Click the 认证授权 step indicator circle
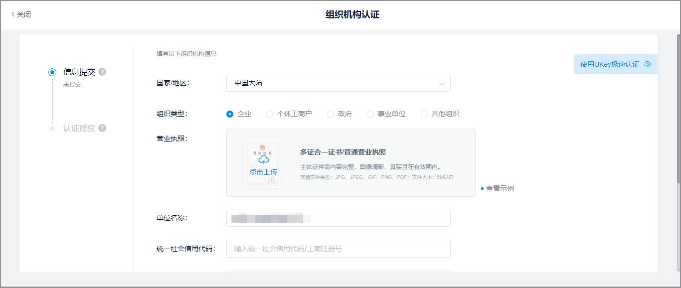The image size is (681, 288). pyautogui.click(x=52, y=129)
